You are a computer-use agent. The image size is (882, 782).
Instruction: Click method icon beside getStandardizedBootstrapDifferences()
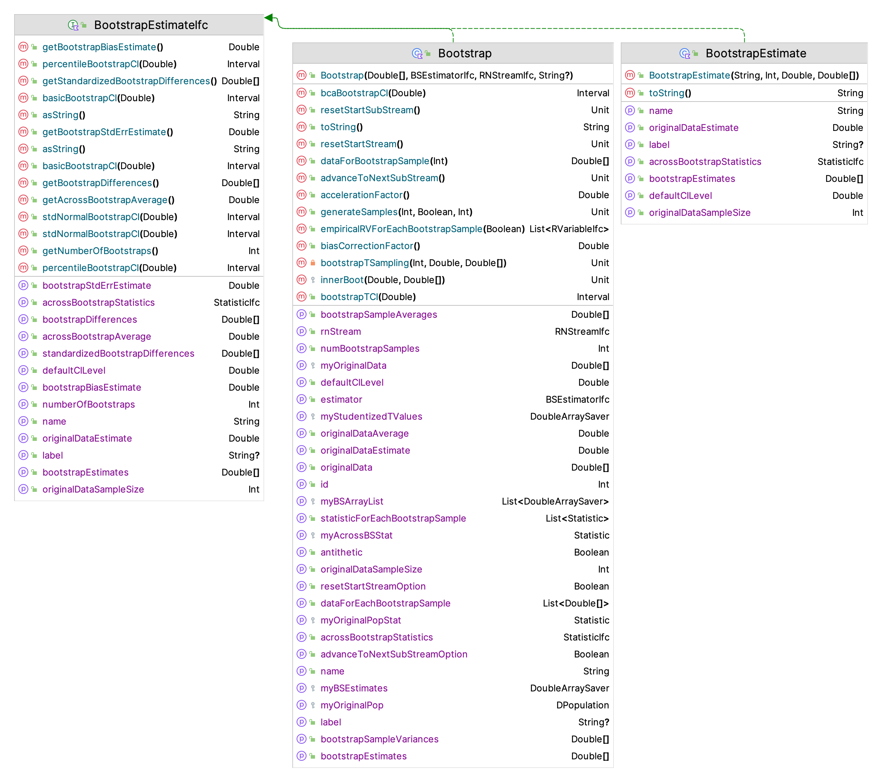coord(23,81)
